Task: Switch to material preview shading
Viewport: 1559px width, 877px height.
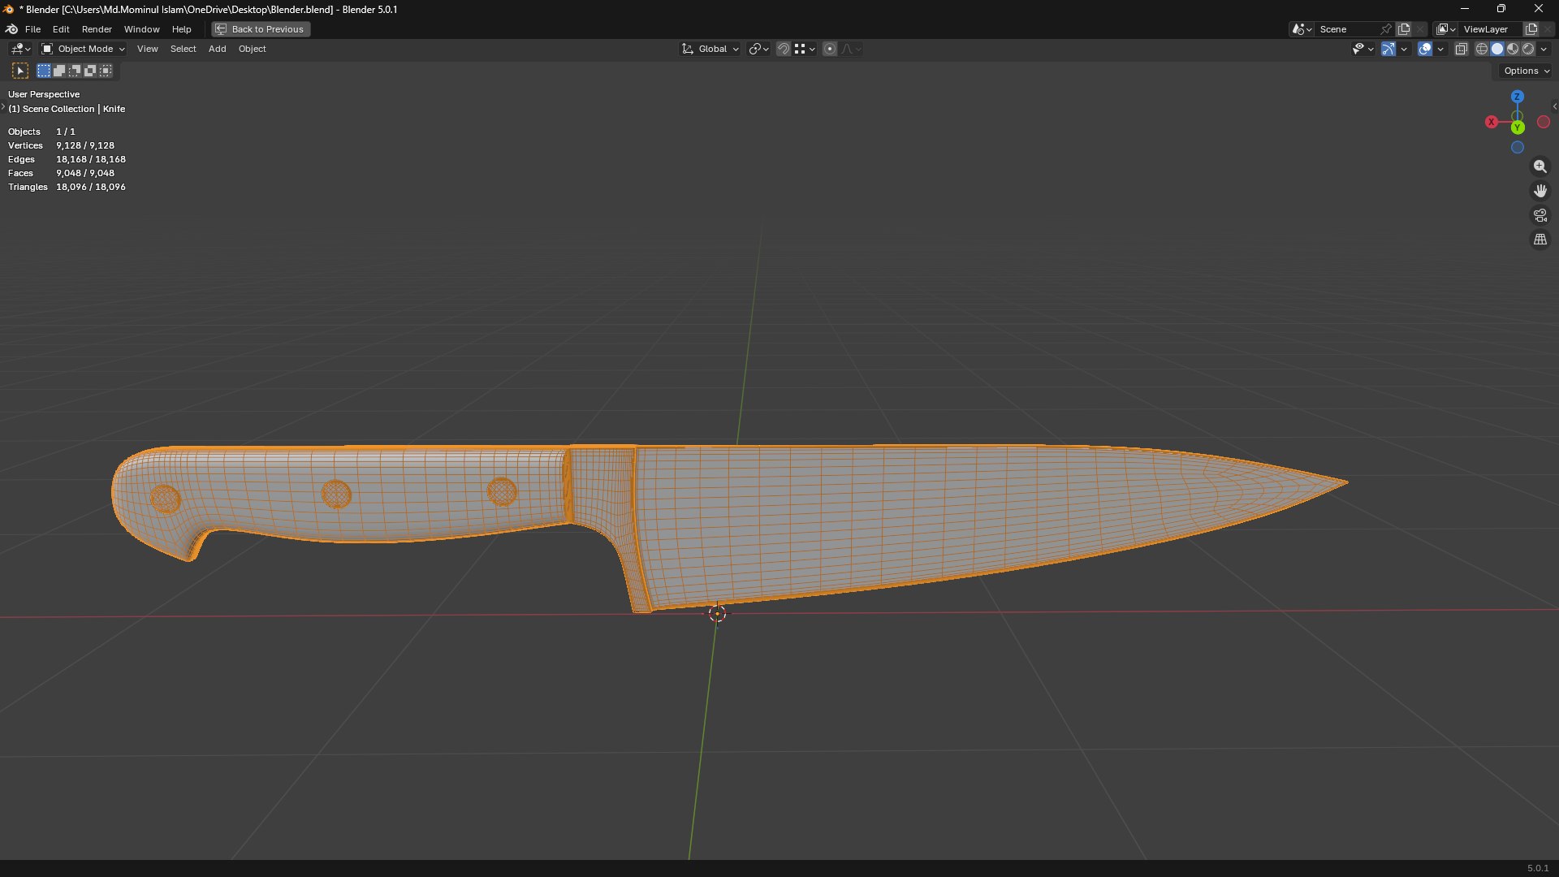Action: tap(1513, 49)
